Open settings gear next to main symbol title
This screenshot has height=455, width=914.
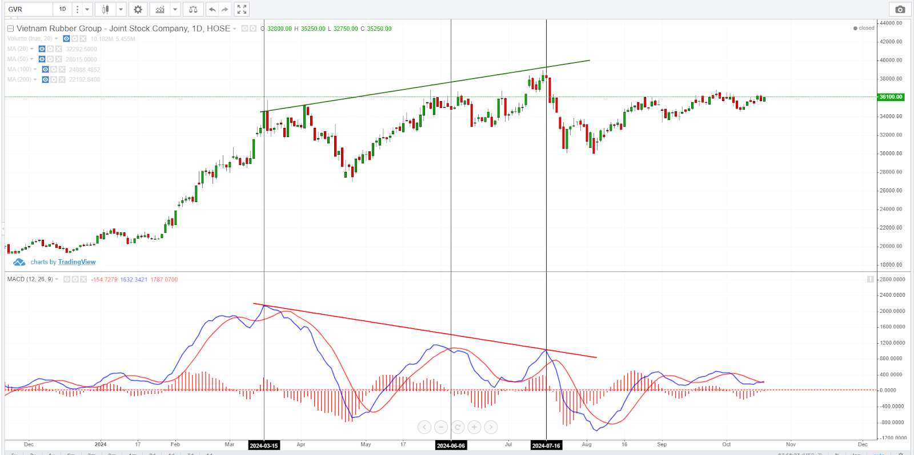pyautogui.click(x=253, y=29)
